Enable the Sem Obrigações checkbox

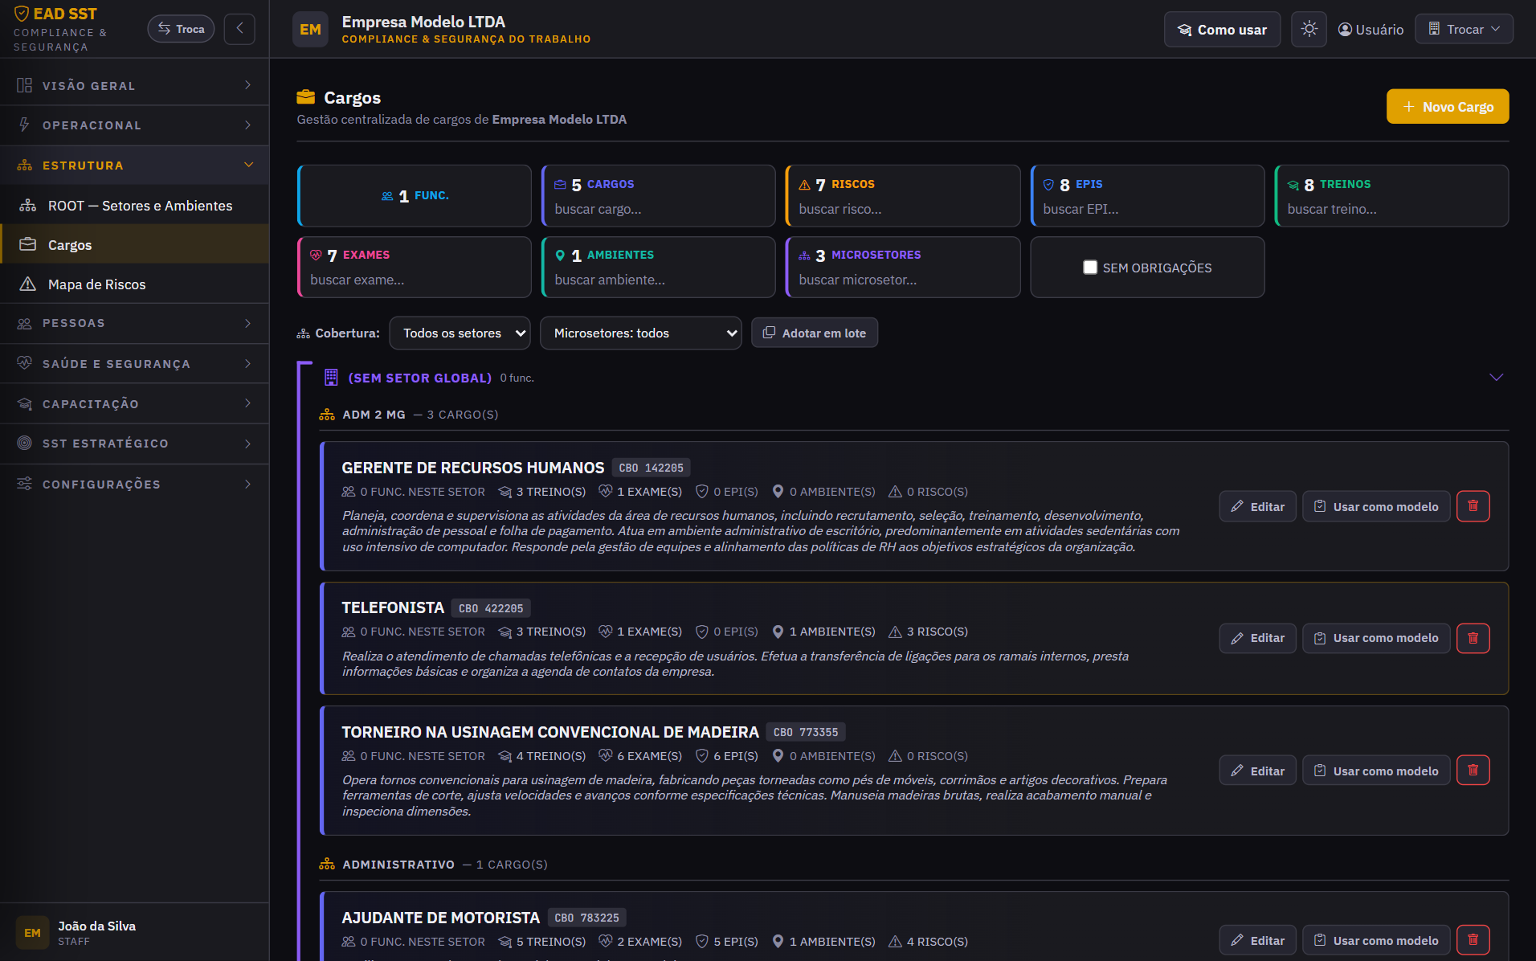point(1090,268)
